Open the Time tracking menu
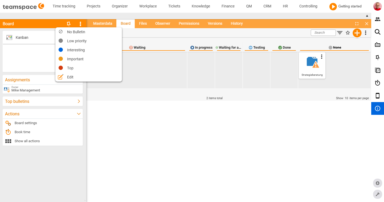Screen dimensions: 384x202 (64, 6)
